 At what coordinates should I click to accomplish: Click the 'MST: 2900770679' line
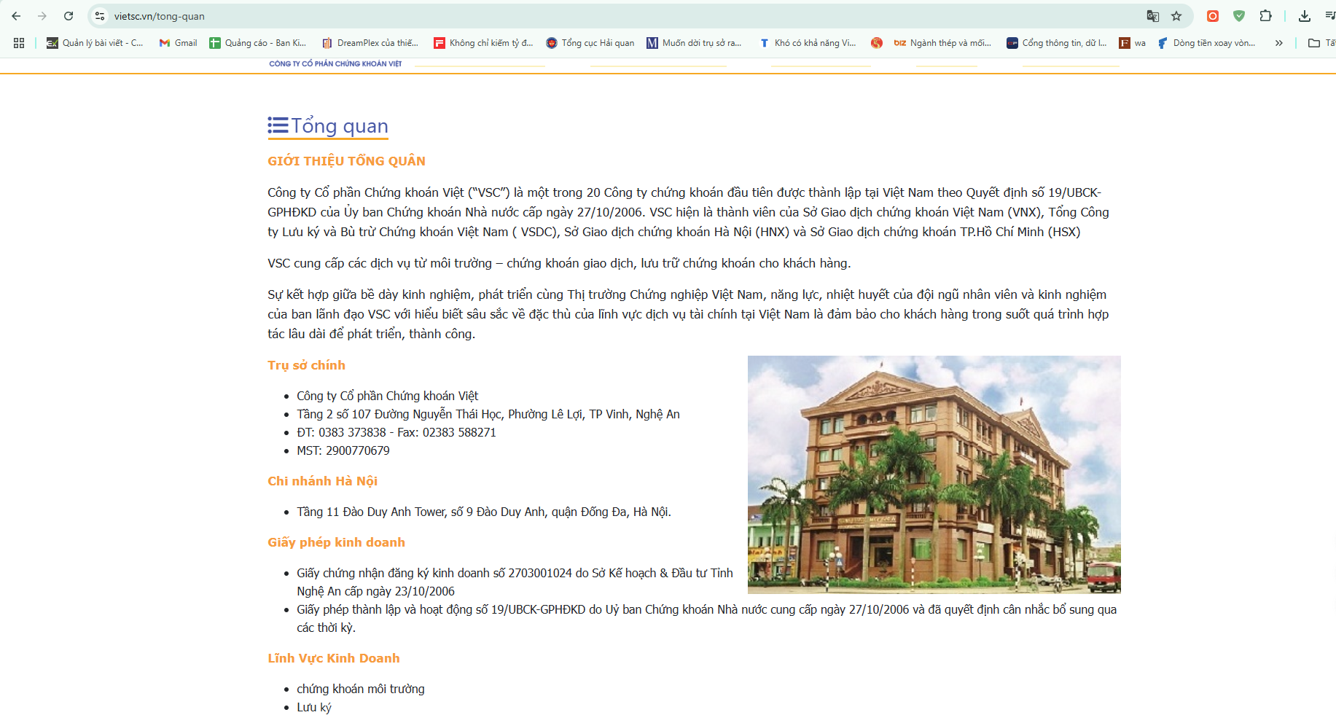point(343,450)
